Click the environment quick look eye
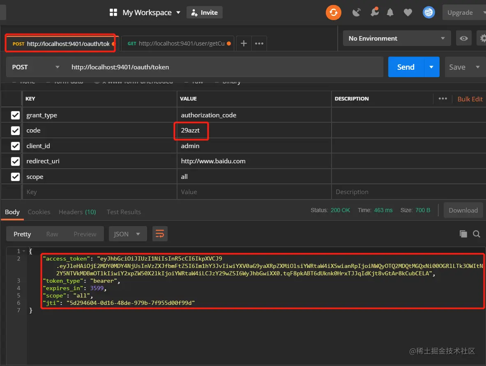This screenshot has height=366, width=486. (464, 39)
